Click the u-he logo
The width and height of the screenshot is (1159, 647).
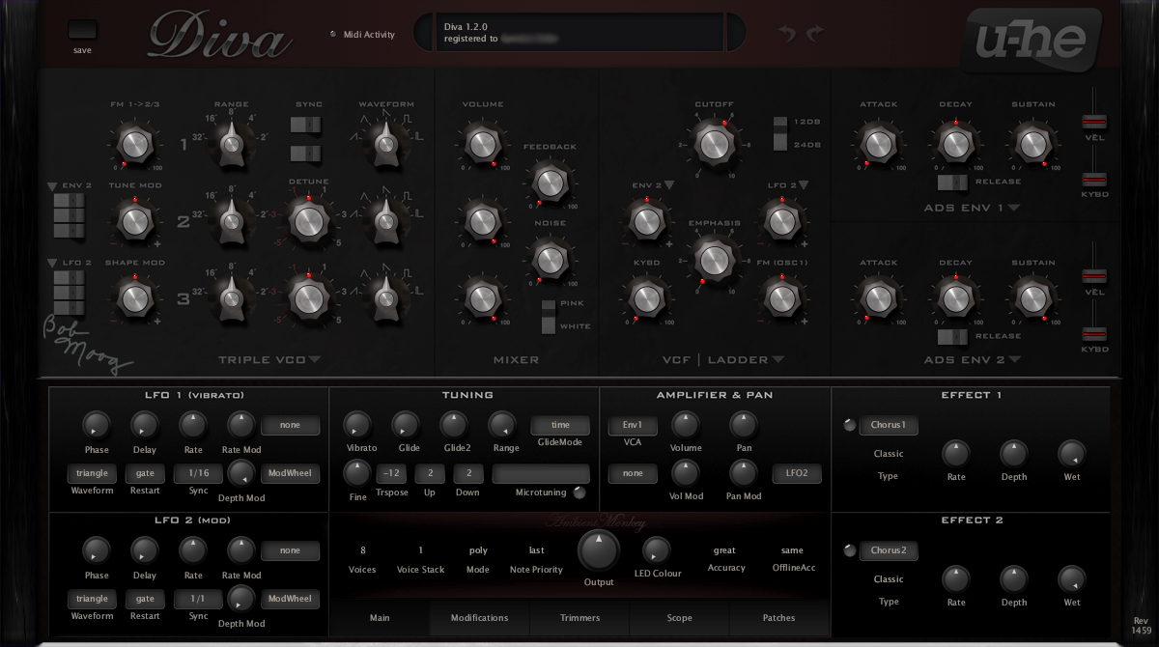(1031, 41)
